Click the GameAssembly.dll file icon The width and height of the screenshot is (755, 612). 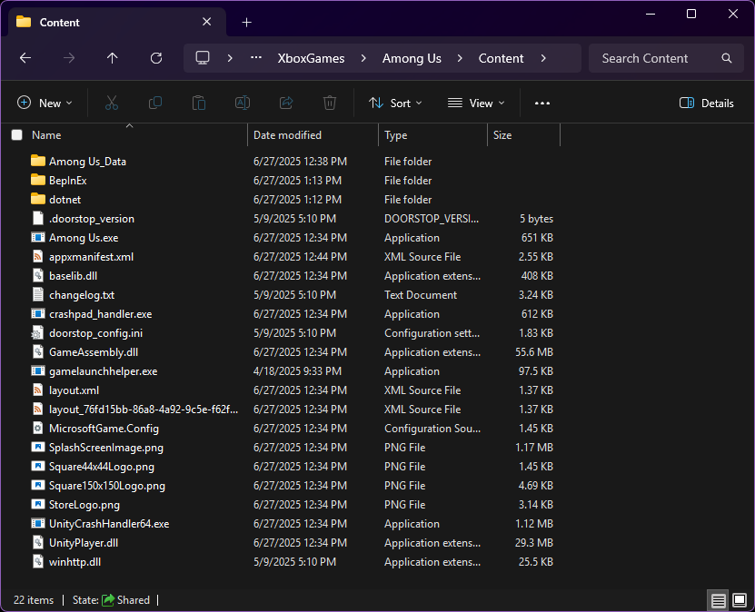pos(38,351)
